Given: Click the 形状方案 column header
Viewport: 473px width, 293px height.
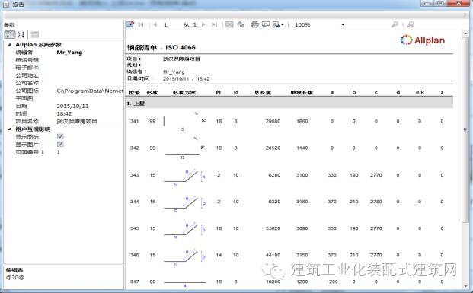Looking at the screenshot, I should 184,93.
